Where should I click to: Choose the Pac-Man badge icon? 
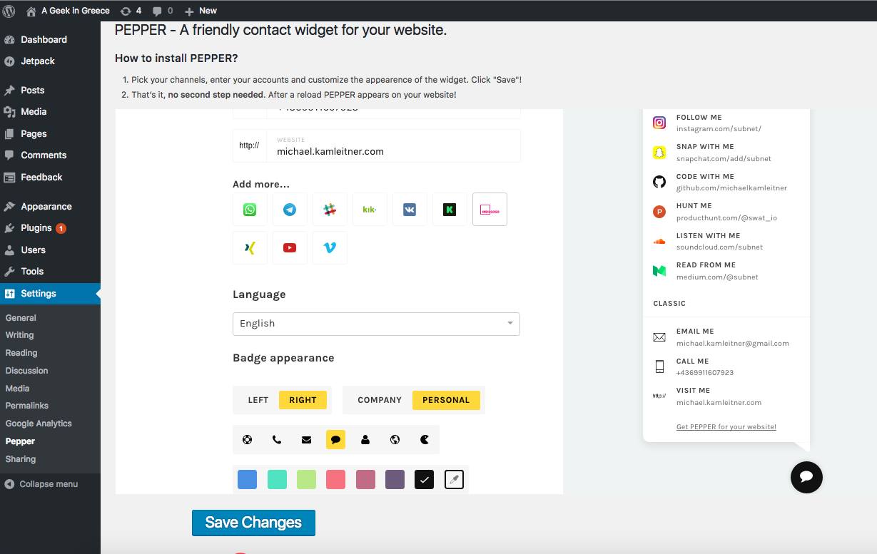(425, 440)
